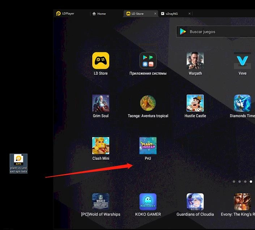Open Taonga: Aventura tropical

[148, 103]
